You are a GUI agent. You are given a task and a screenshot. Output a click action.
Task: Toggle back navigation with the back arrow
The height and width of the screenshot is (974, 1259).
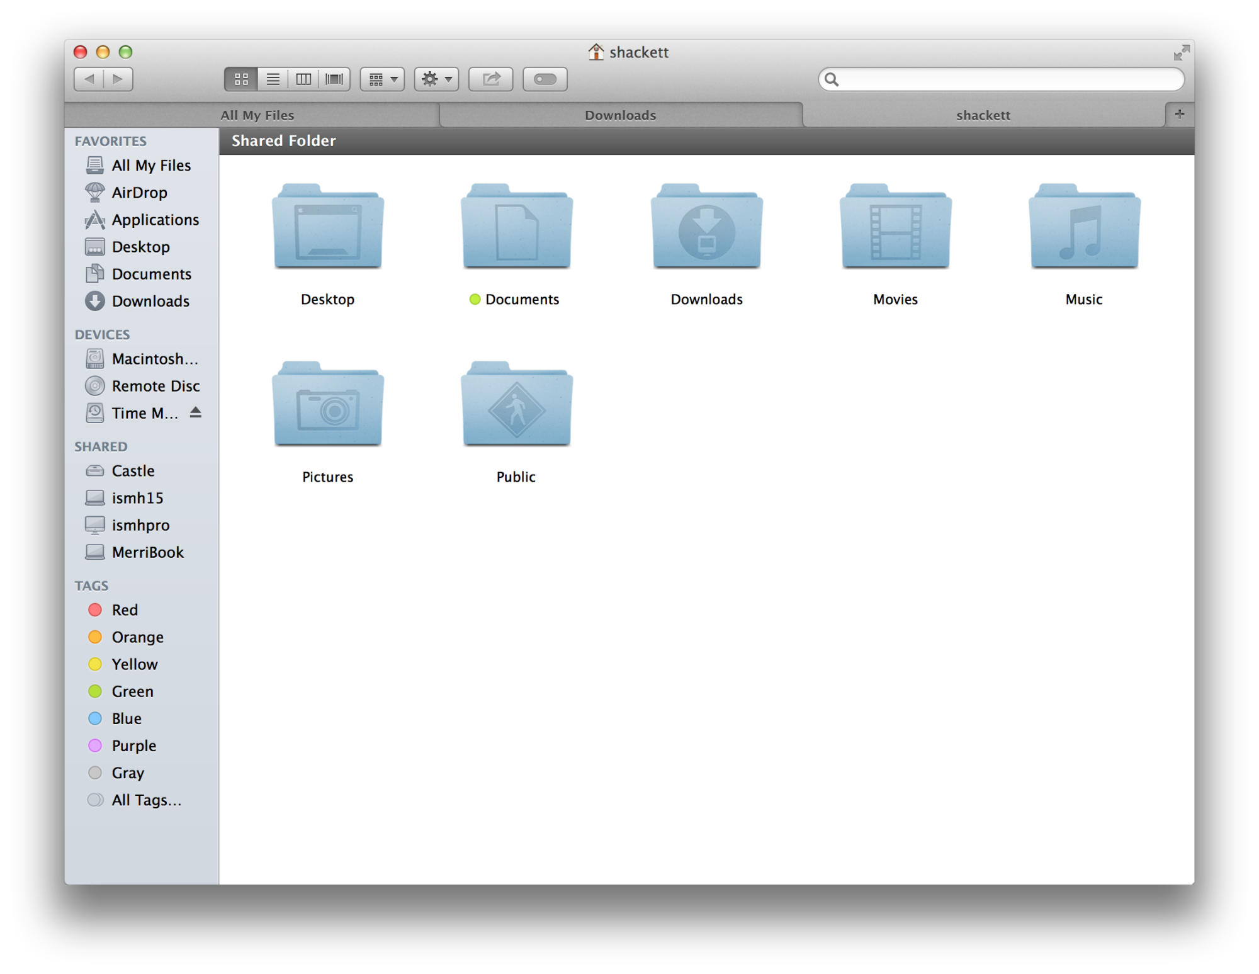[x=90, y=79]
